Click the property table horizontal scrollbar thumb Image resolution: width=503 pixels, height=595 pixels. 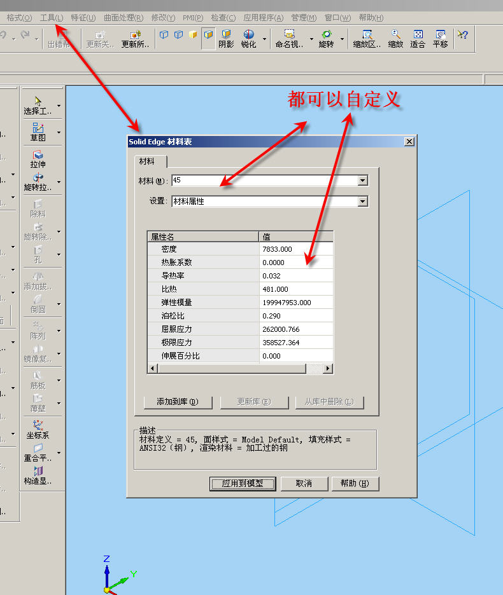click(232, 368)
